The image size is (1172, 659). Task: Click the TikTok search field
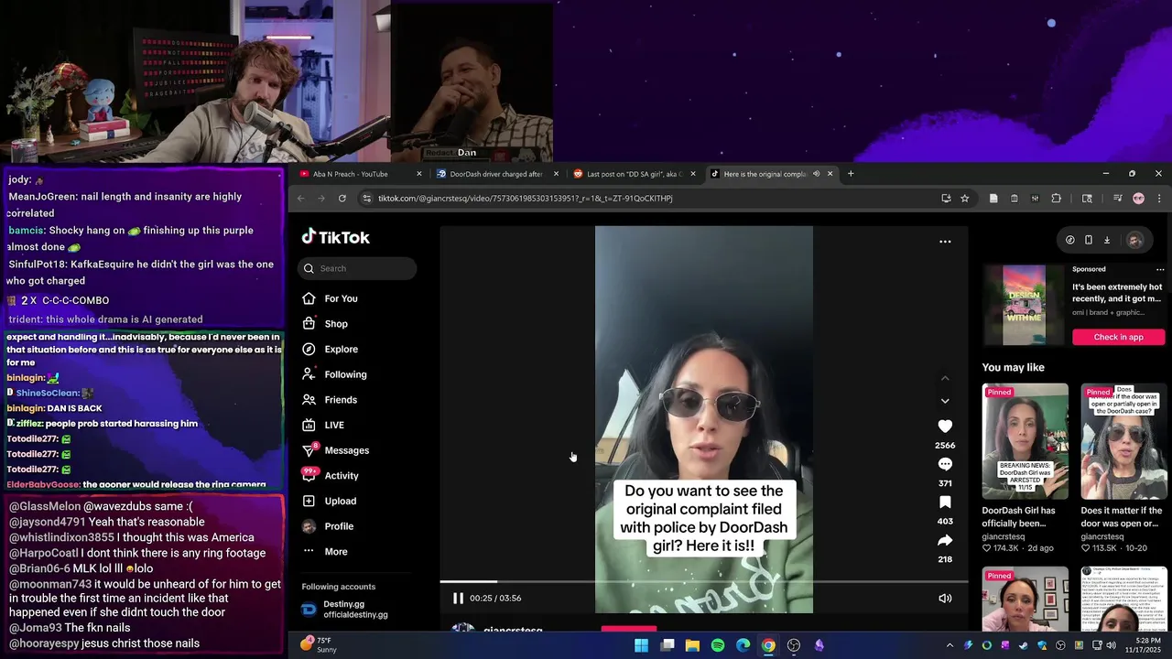click(x=357, y=268)
